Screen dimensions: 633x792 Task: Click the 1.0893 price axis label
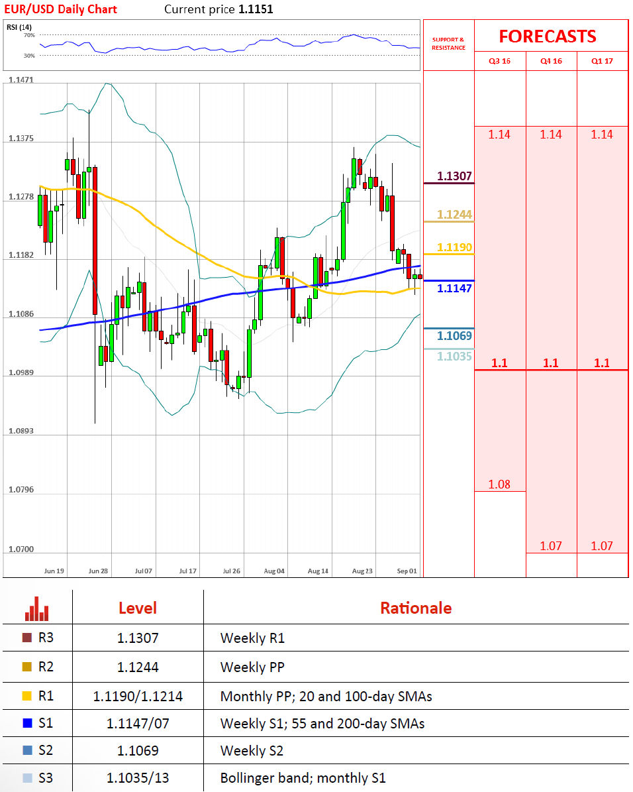click(x=21, y=431)
